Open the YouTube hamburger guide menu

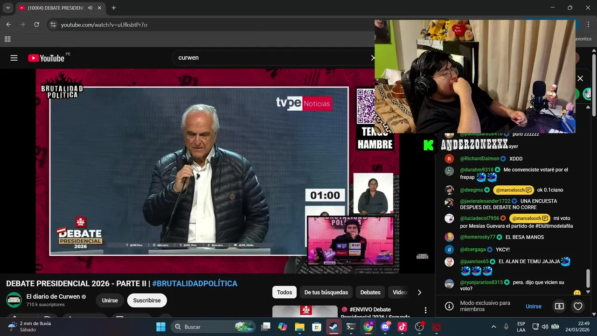[x=14, y=58]
